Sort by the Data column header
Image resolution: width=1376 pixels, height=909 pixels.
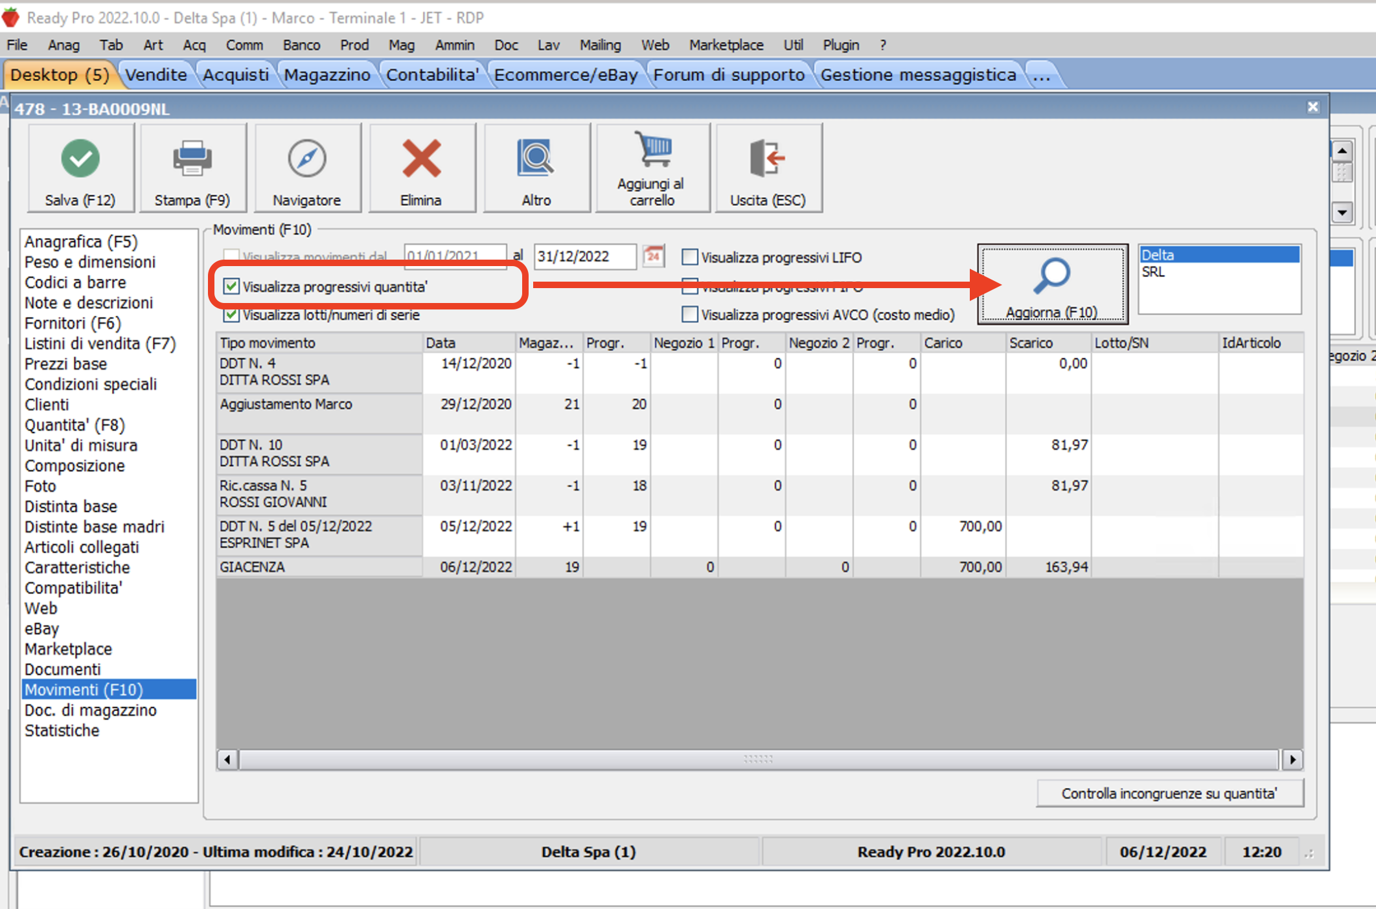pyautogui.click(x=469, y=342)
